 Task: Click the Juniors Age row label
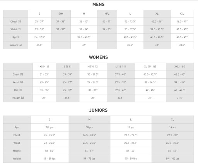point(17,128)
